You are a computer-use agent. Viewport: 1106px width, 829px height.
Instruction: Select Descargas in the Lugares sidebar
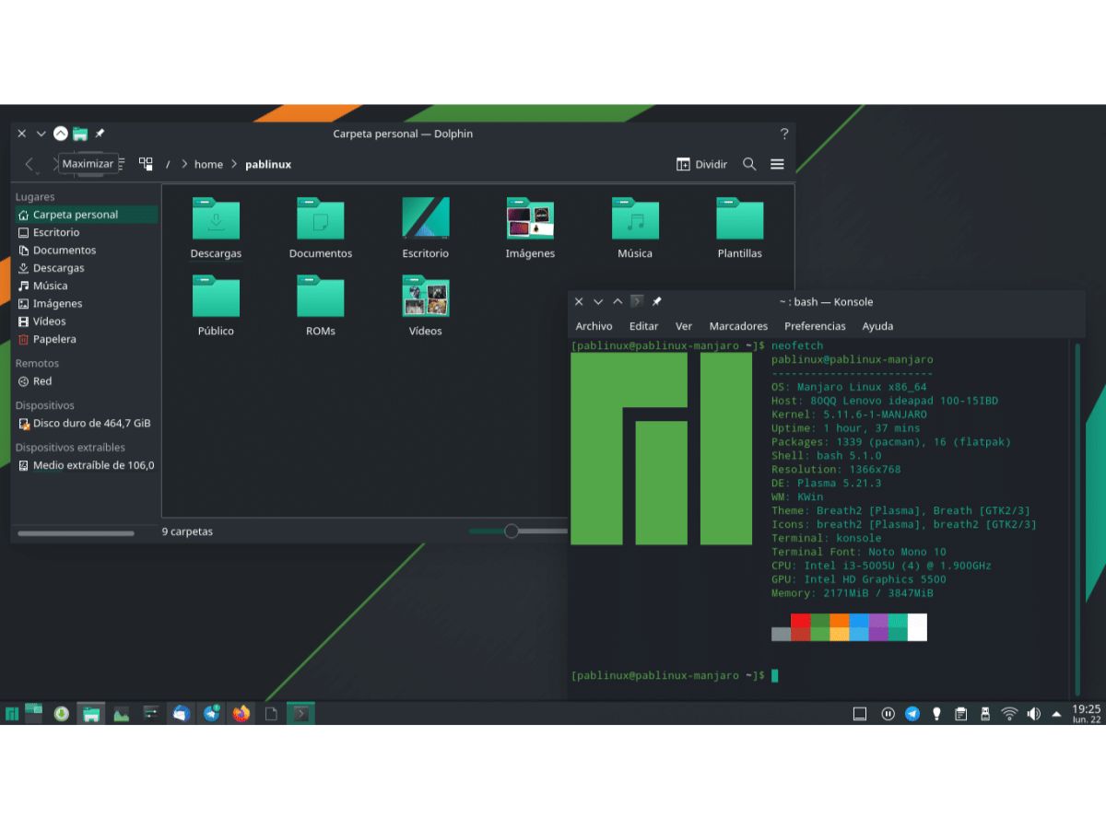[86, 268]
